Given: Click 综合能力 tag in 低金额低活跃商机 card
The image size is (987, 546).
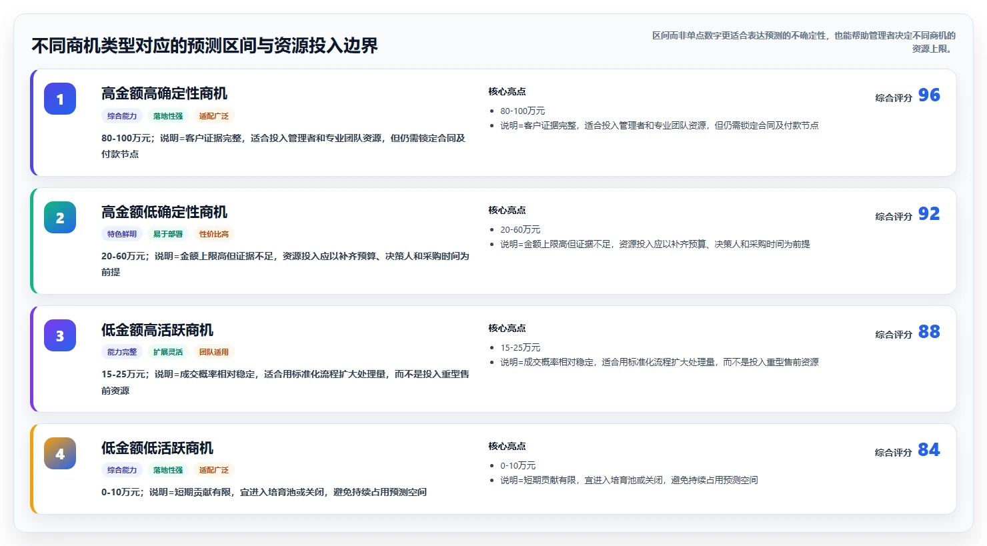Looking at the screenshot, I should click(x=122, y=470).
